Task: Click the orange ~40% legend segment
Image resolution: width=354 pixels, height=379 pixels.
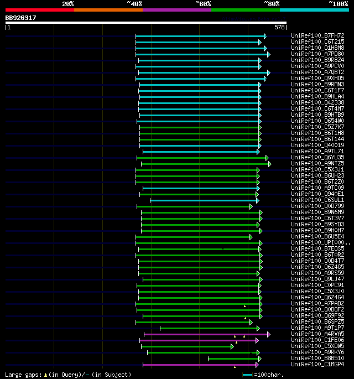Action: 108,10
